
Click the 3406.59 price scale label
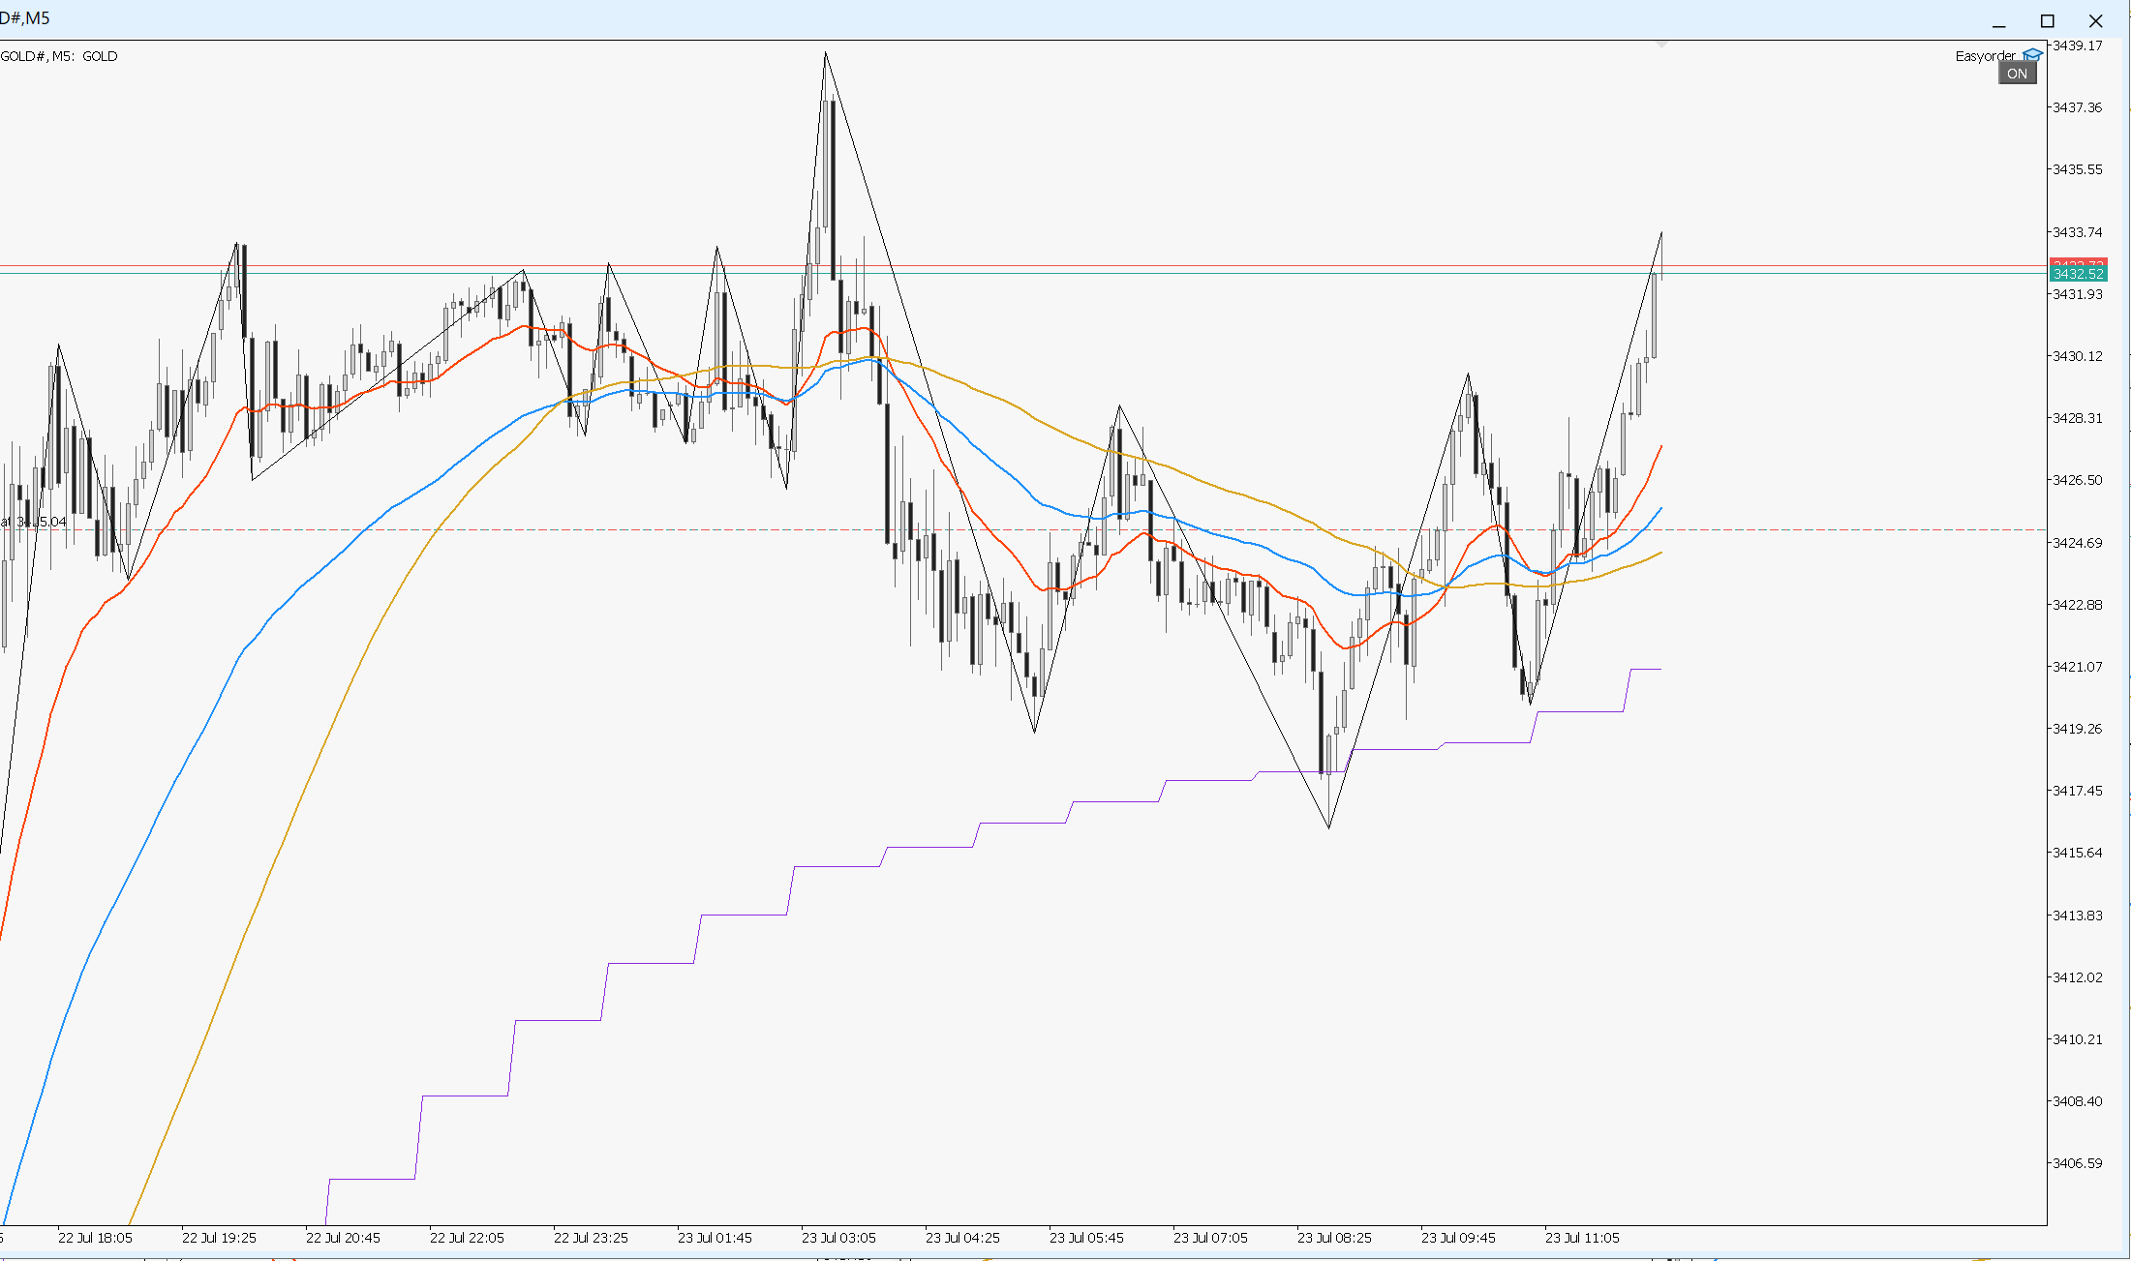pyautogui.click(x=2077, y=1163)
